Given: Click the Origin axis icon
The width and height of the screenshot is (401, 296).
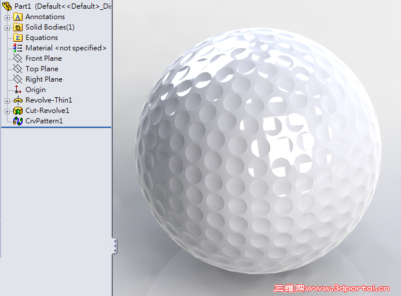Looking at the screenshot, I should pyautogui.click(x=17, y=90).
